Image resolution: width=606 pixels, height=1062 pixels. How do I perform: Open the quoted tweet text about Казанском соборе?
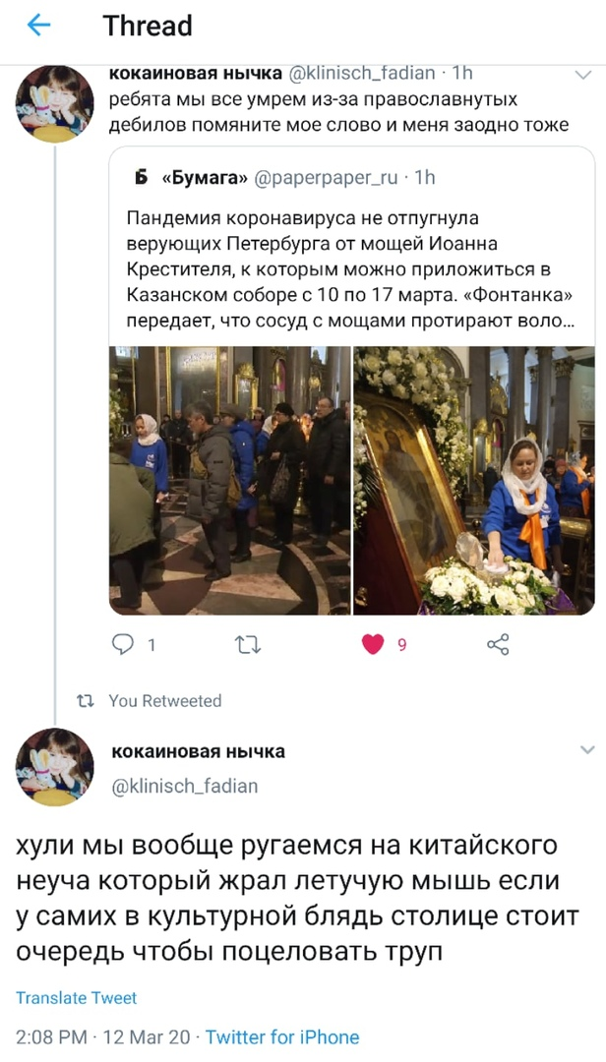[x=351, y=270]
